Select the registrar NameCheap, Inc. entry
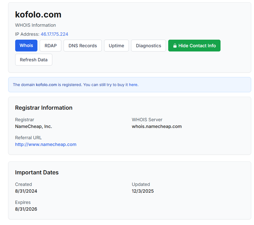This screenshot has height=225, width=254. (x=33, y=126)
